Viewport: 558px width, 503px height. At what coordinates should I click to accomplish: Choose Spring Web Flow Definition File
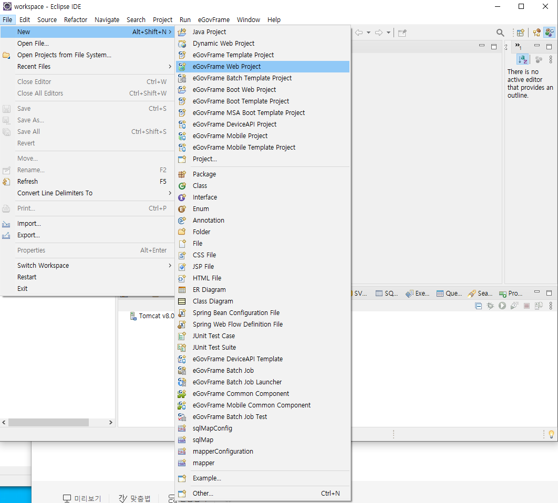(263, 324)
